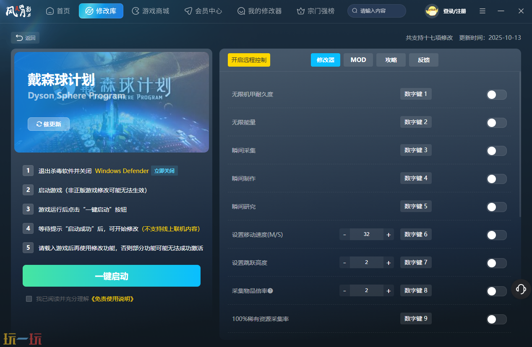Click the yellow Windows Defender text
This screenshot has height=347, width=532.
click(x=122, y=171)
